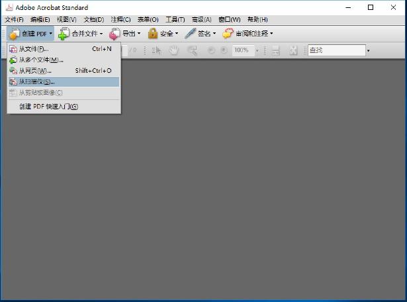
Task: Click the 导出 export icon
Action: tap(114, 34)
